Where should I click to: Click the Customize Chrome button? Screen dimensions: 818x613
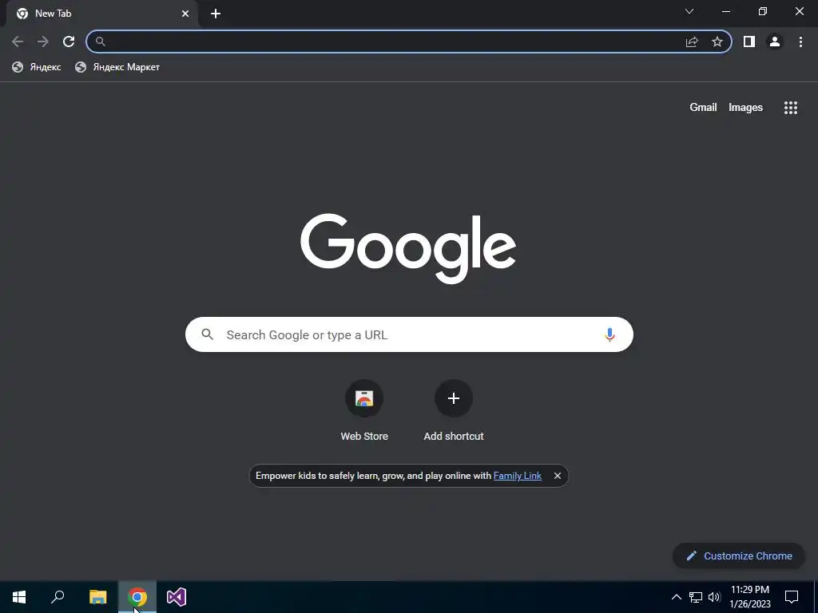[x=739, y=556]
